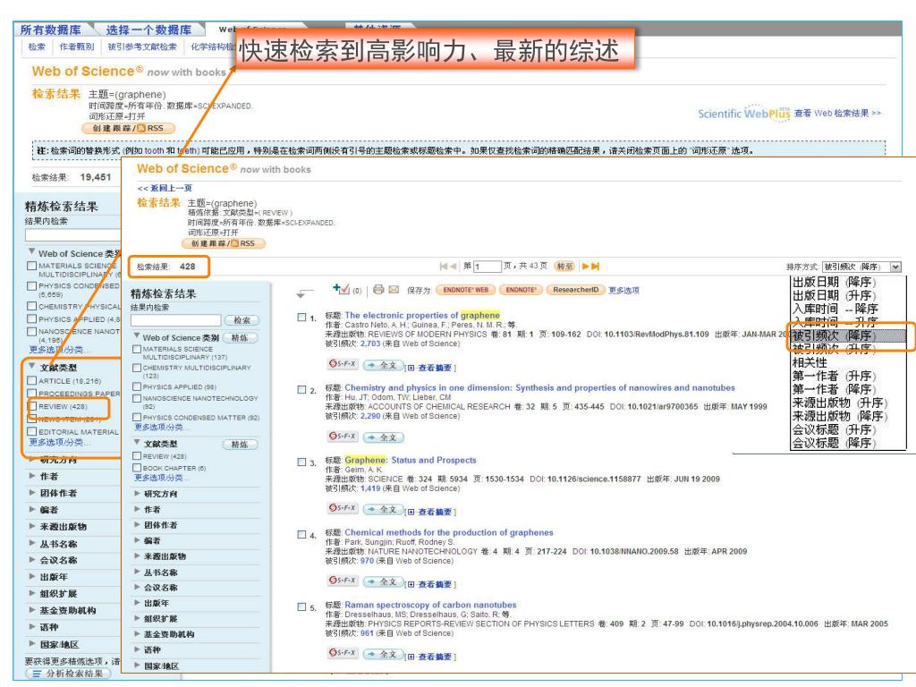The height and width of the screenshot is (687, 916).
Task: Click 查看 Web 检索结果 link
Action: click(837, 114)
